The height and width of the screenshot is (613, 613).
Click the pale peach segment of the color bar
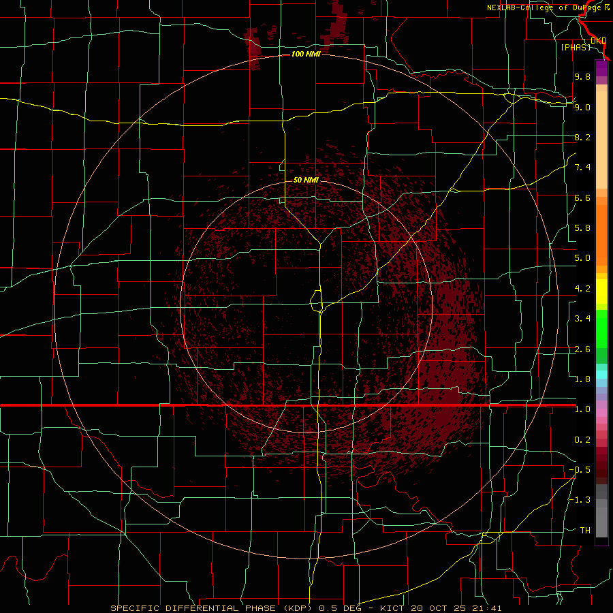[601, 141]
